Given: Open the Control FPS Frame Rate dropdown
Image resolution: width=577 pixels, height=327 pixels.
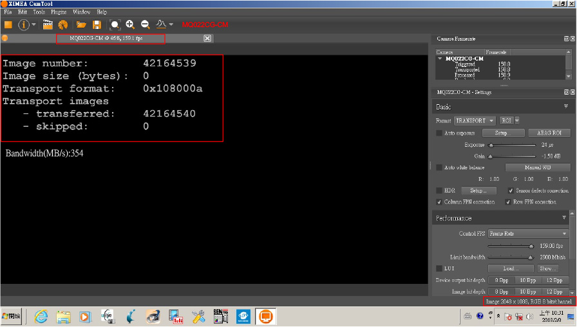Looking at the screenshot, I should [x=528, y=234].
